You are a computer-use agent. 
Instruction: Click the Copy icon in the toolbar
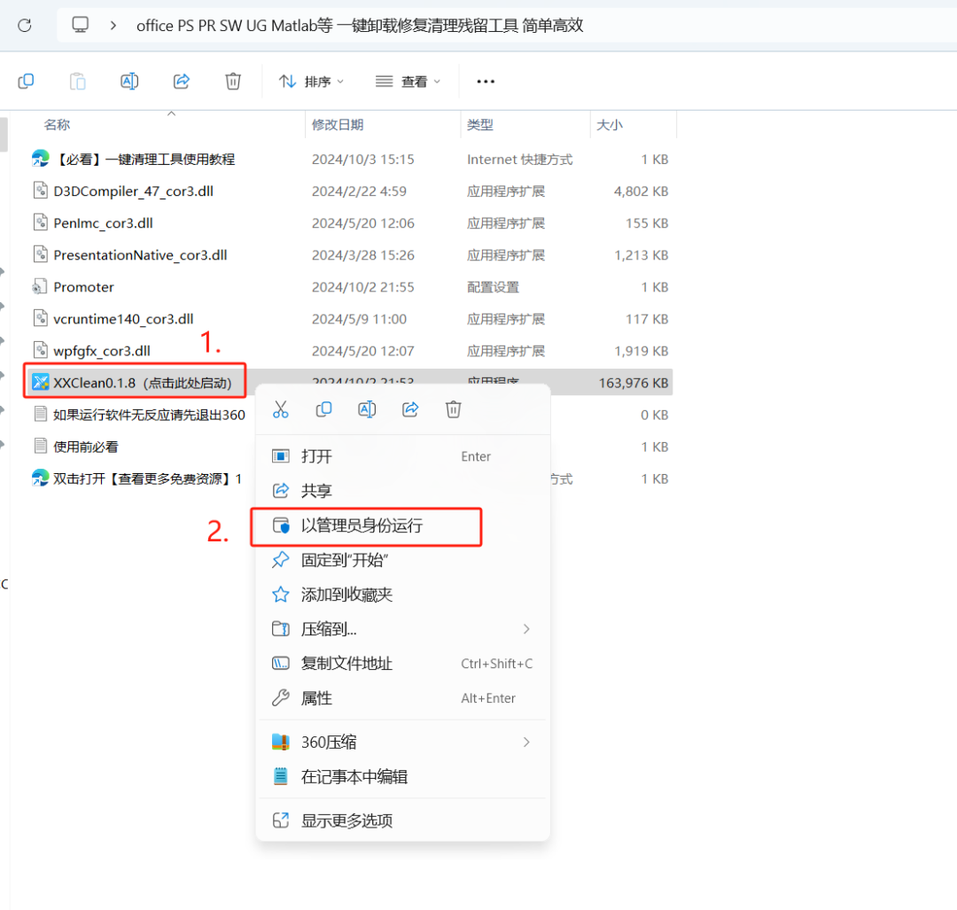[26, 82]
